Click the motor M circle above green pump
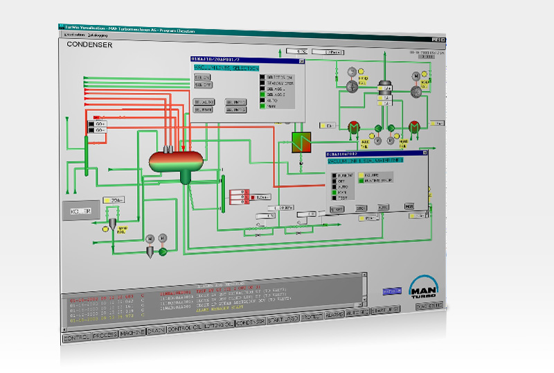 click(163, 238)
